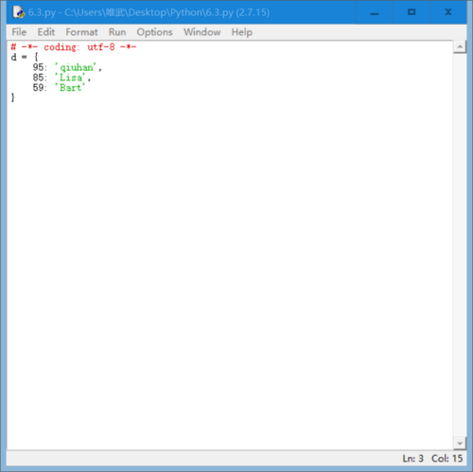Open the File menu
Screen dimensions: 473x472
click(19, 32)
